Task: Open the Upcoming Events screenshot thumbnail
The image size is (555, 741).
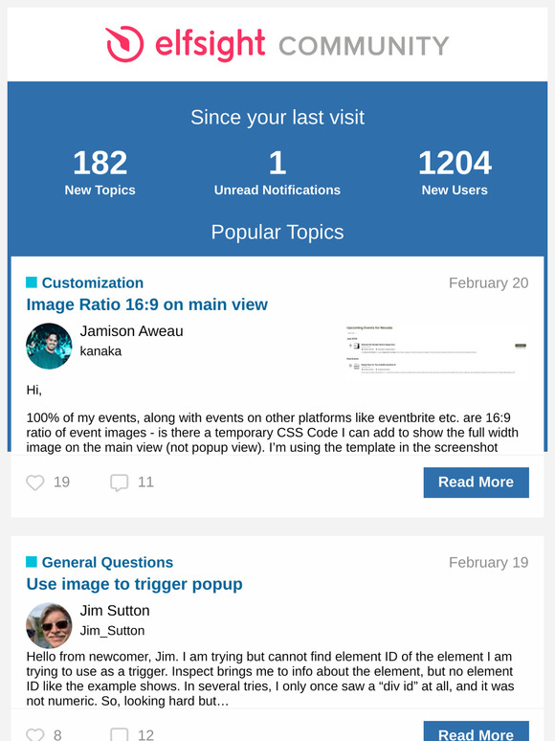Action: click(x=436, y=349)
